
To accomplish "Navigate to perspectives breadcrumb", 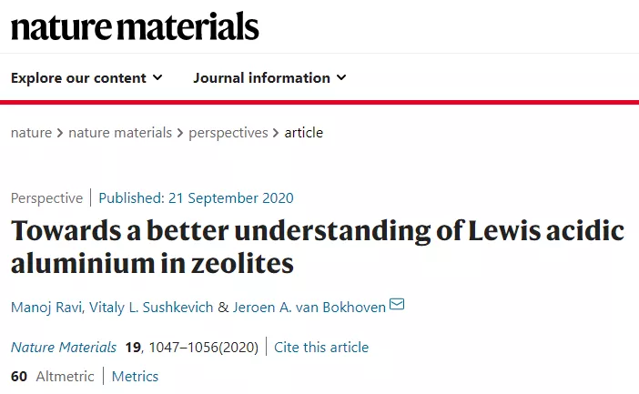I will [228, 133].
